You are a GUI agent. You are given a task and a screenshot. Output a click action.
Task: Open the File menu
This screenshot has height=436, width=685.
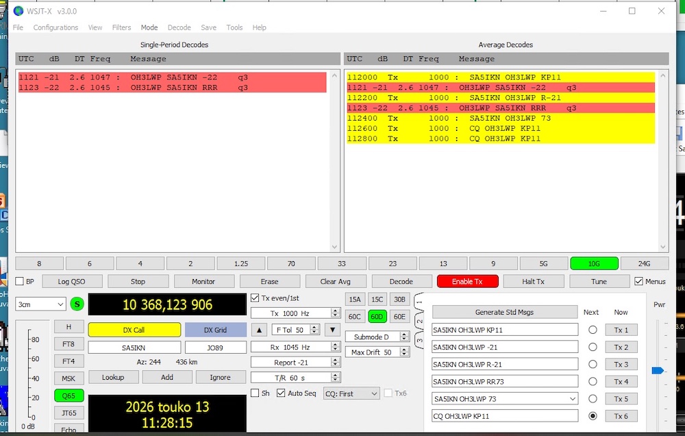click(x=18, y=27)
